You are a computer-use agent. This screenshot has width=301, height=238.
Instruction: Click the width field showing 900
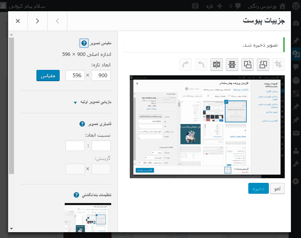[101, 75]
